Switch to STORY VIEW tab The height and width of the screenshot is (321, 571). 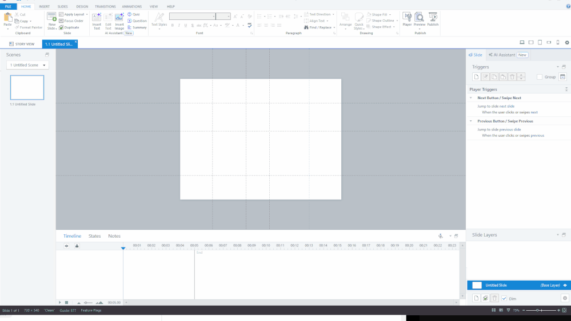tap(22, 44)
